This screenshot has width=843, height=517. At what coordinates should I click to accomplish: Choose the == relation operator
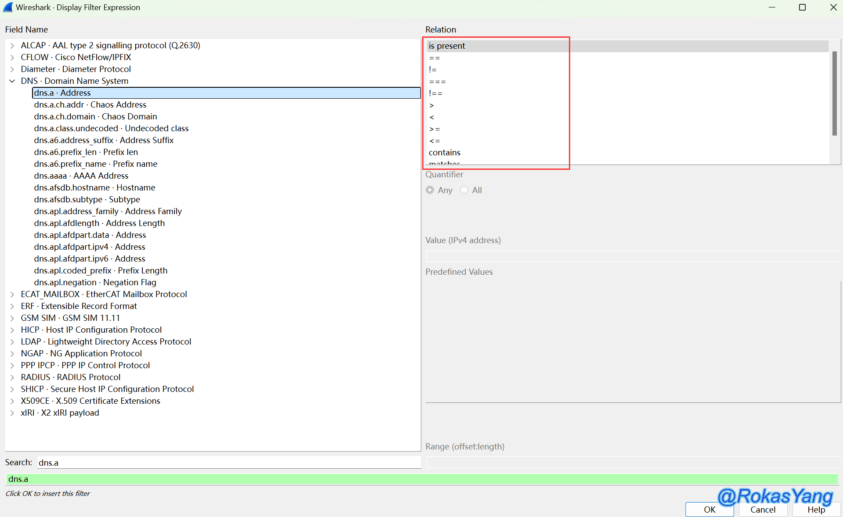pos(434,58)
